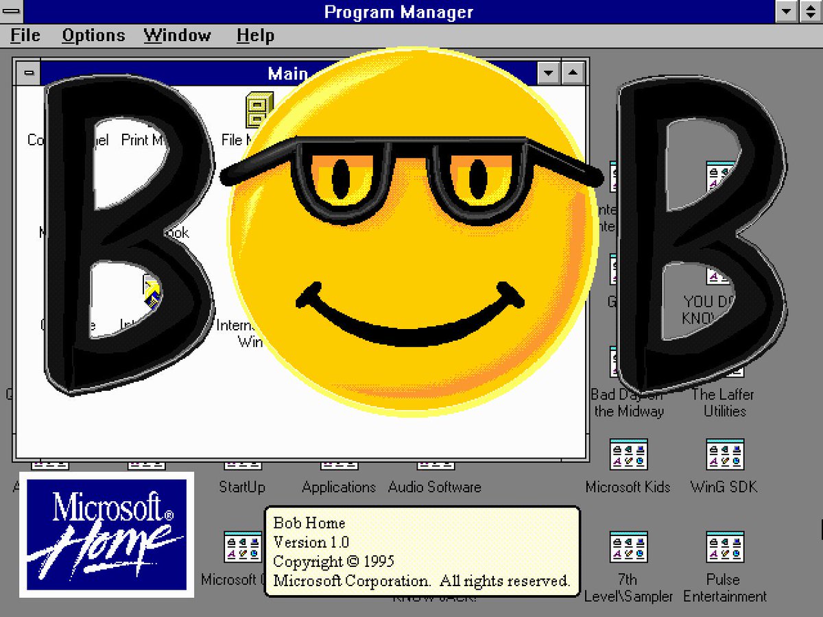This screenshot has height=617, width=823.
Task: Minimize the Main group window
Action: (x=548, y=73)
